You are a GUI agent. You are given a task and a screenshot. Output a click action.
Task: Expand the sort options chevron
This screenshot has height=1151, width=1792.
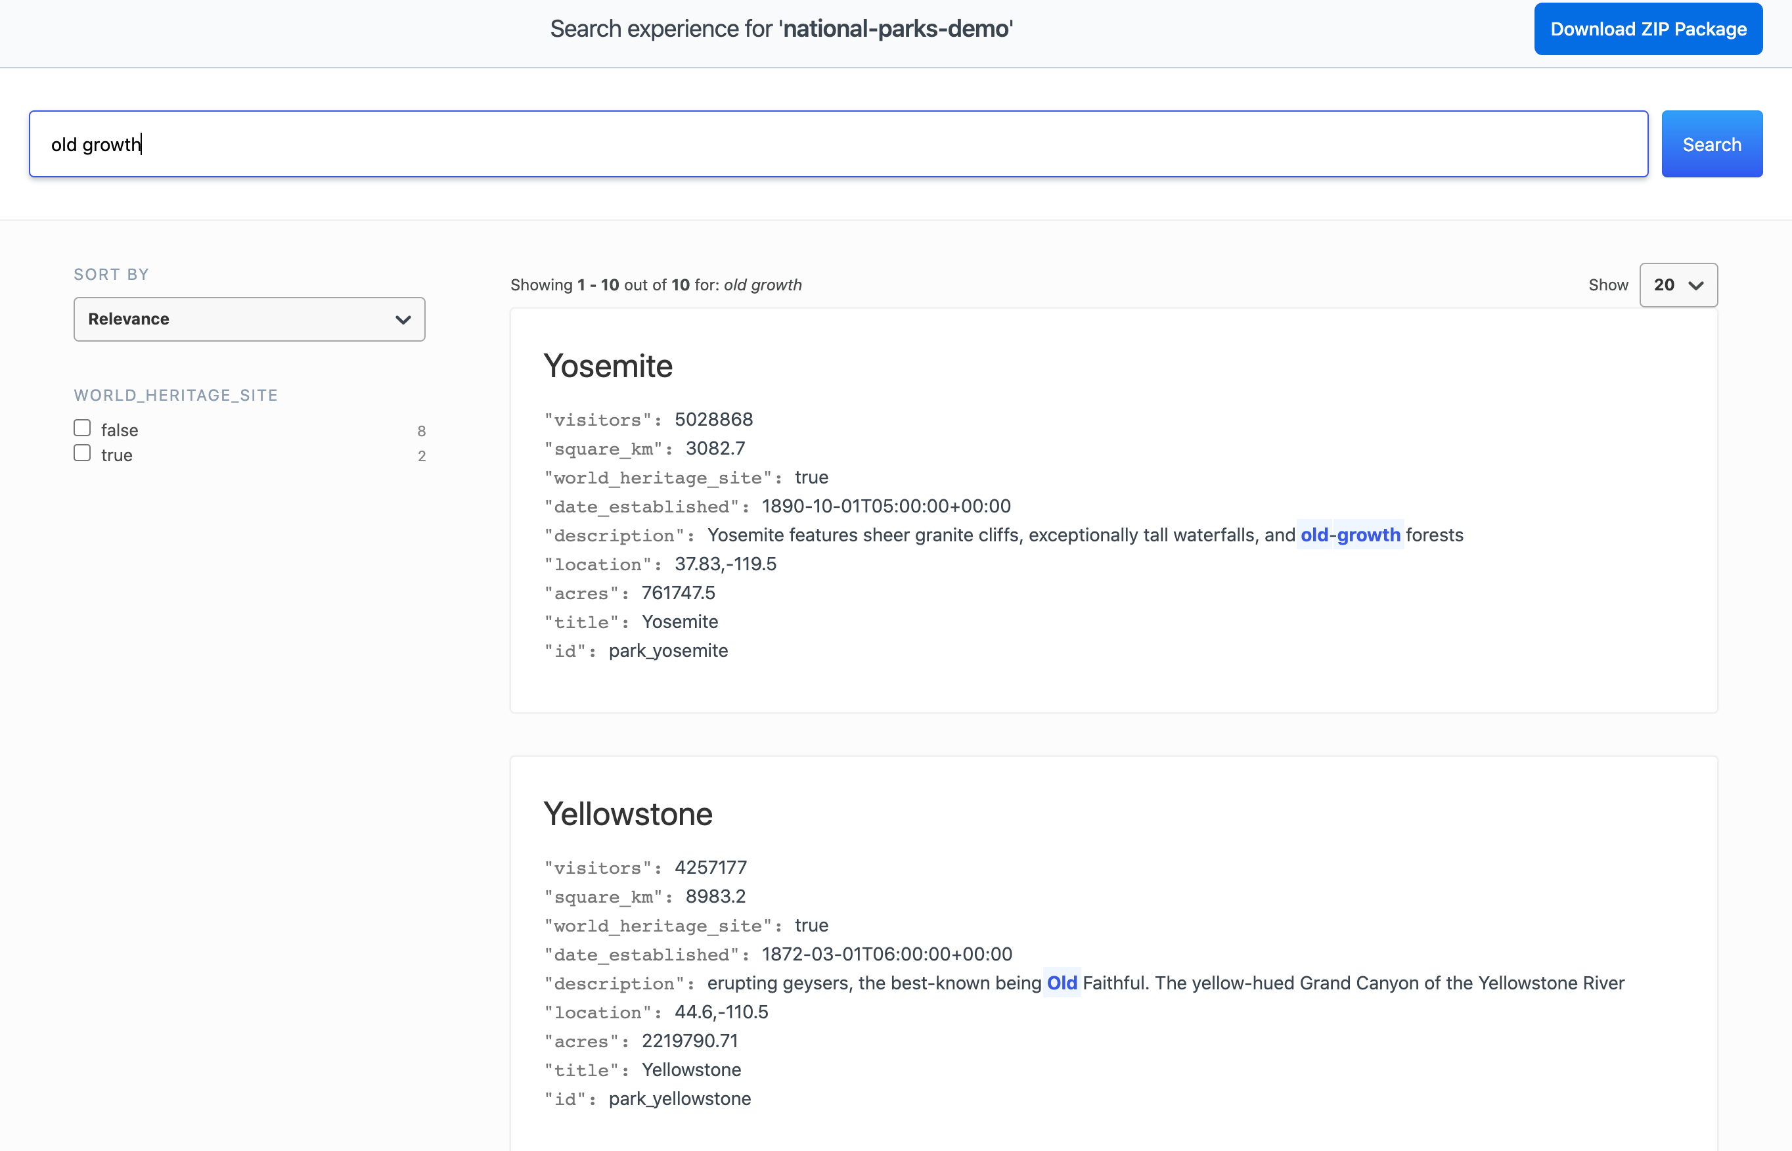pyautogui.click(x=403, y=319)
